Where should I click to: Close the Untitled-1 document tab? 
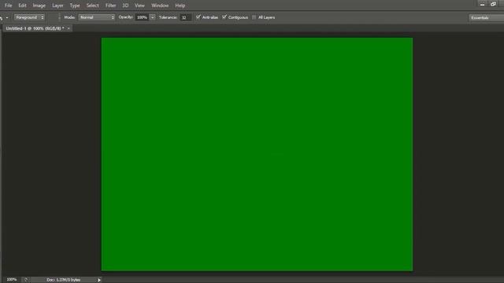(69, 28)
